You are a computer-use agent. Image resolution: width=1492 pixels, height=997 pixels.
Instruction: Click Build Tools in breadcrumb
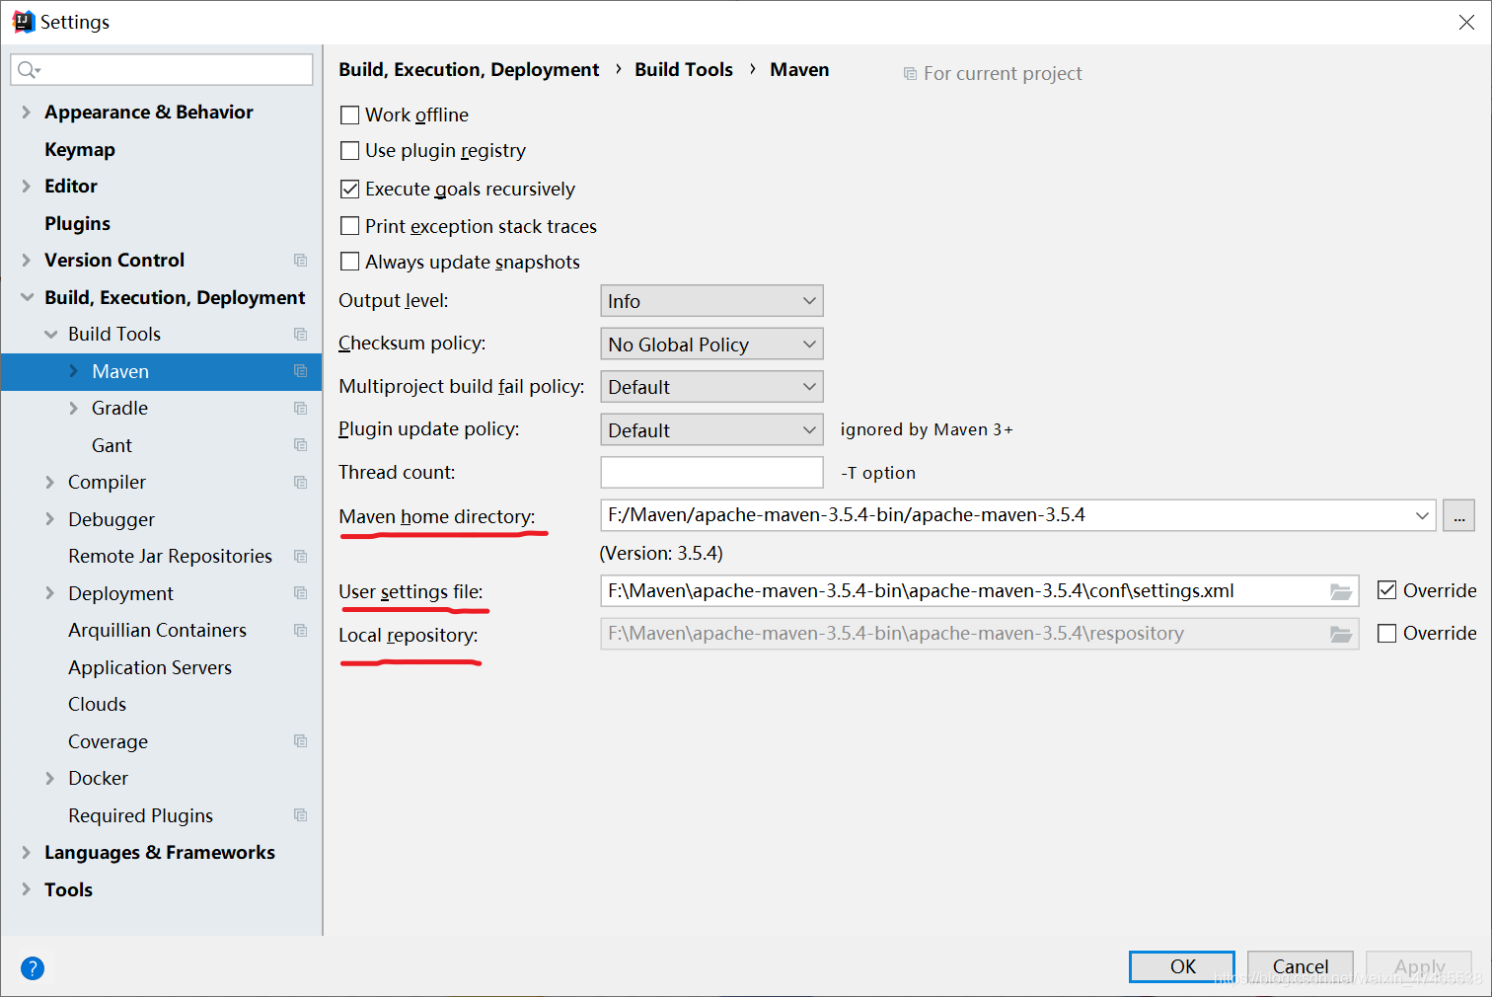[x=684, y=70]
